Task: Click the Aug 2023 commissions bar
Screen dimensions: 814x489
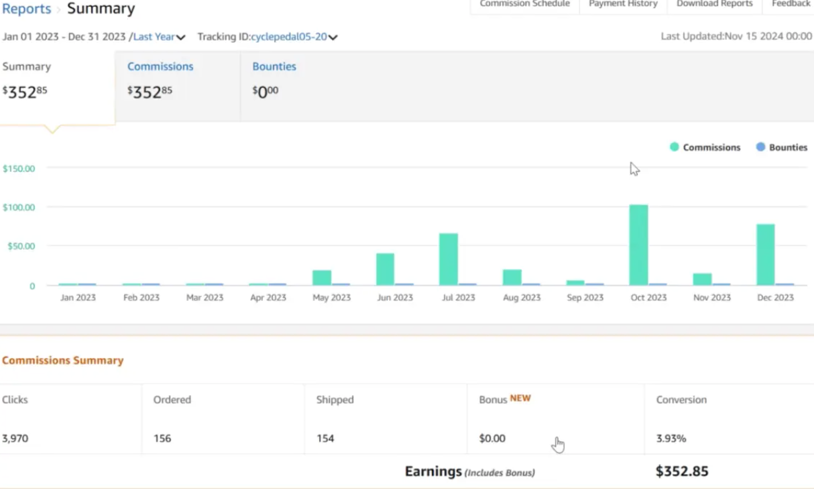Action: 512,277
